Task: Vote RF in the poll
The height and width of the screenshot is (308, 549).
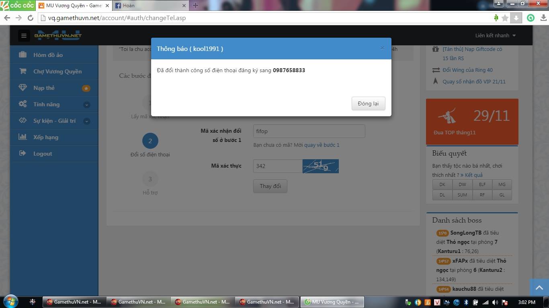Action: click(x=482, y=195)
